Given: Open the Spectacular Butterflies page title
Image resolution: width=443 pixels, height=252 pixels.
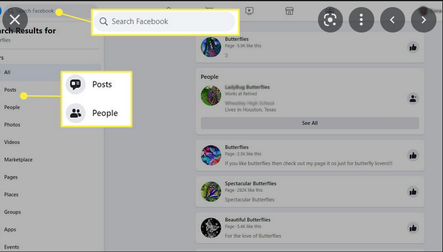Looking at the screenshot, I should tap(251, 183).
